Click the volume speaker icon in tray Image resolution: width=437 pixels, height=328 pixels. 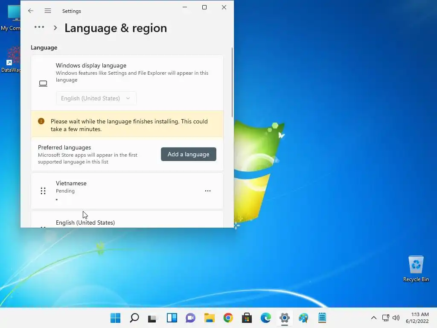point(396,318)
